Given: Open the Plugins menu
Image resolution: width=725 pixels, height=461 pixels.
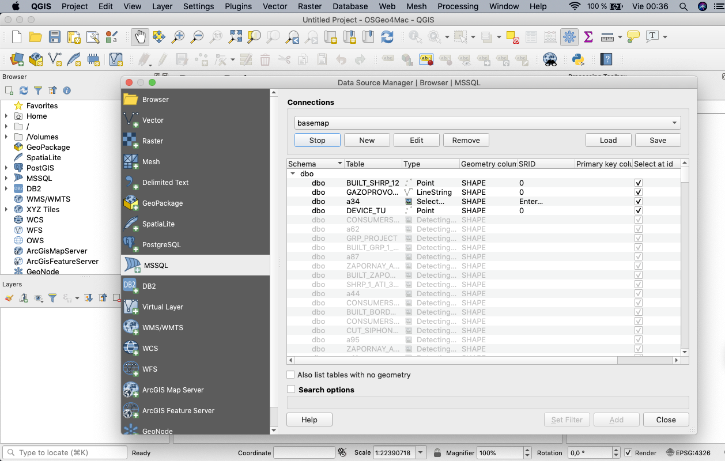Looking at the screenshot, I should (x=238, y=6).
